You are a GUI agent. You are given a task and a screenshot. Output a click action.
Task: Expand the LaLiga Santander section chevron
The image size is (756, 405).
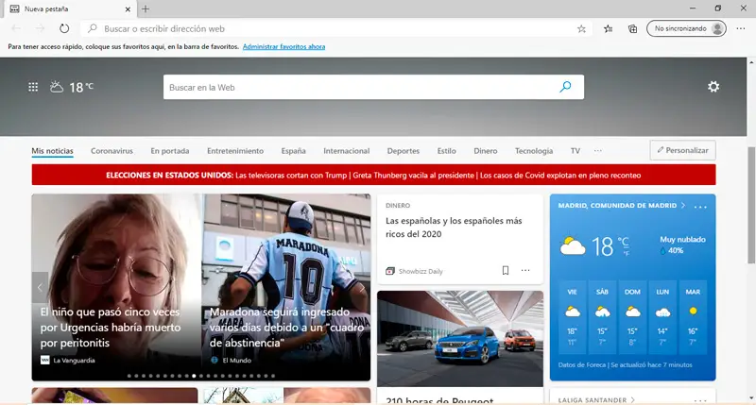pyautogui.click(x=632, y=399)
